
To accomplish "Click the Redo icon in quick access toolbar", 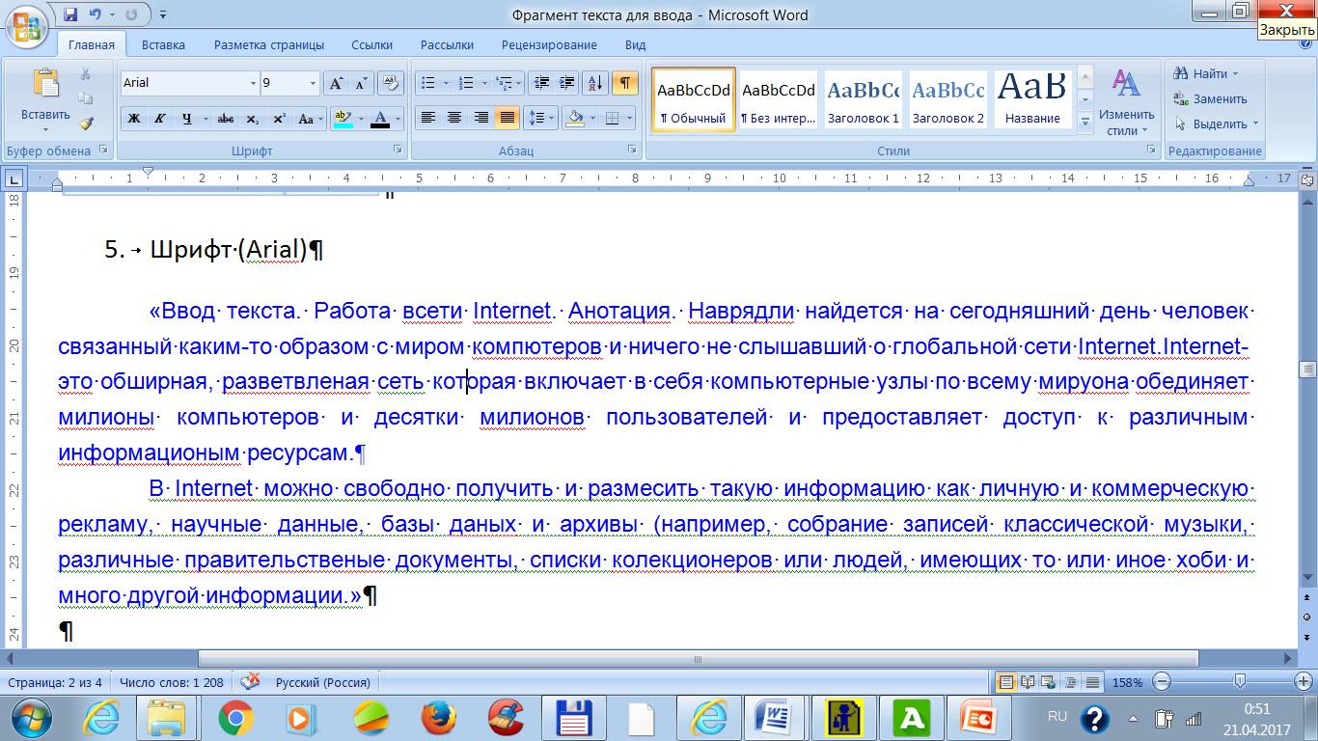I will 131,14.
